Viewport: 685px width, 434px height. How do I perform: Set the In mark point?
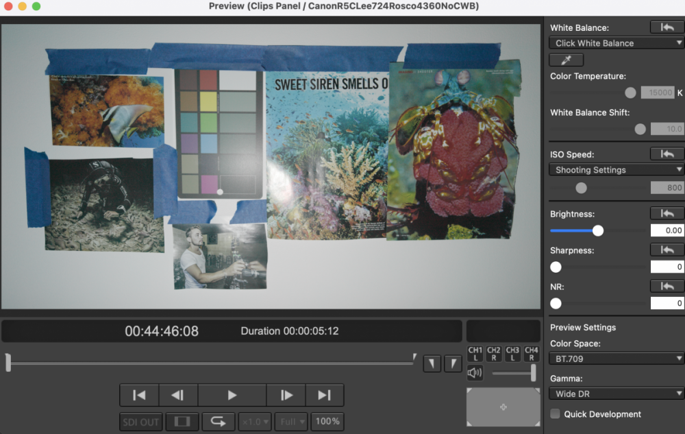pos(432,363)
